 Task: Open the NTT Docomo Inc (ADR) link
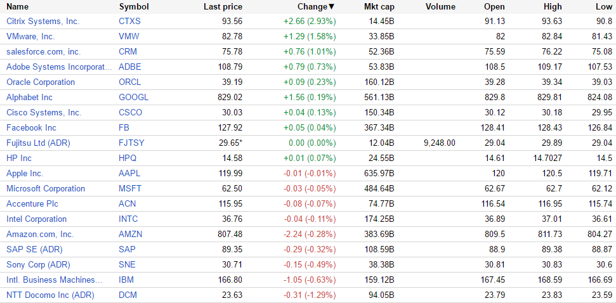click(x=41, y=295)
